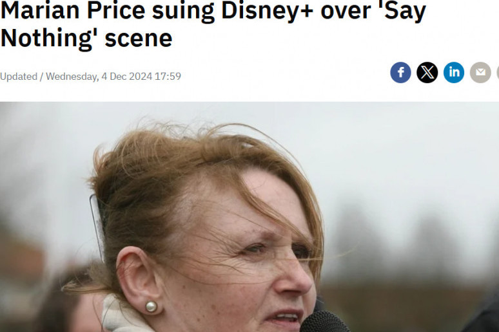The height and width of the screenshot is (332, 499).
Task: Click "Nothing' scene" headline line
Action: (86, 38)
